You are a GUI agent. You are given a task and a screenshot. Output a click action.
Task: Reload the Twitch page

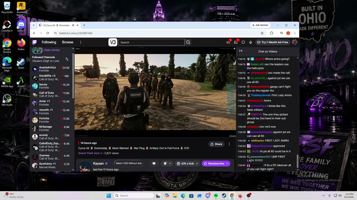click(x=47, y=33)
